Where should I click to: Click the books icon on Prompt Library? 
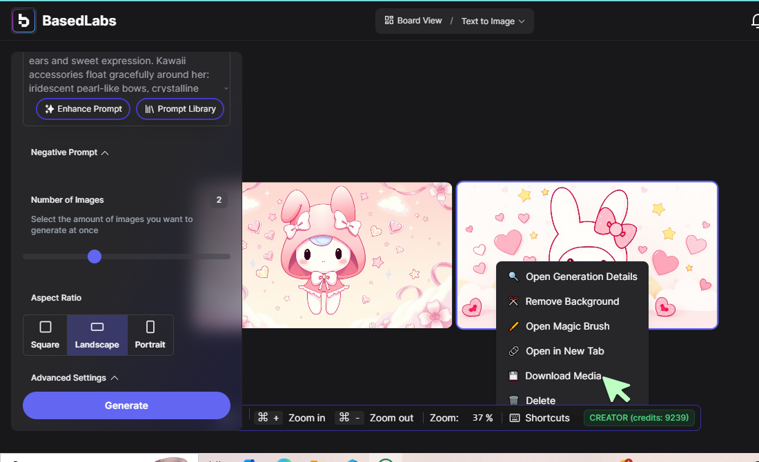(x=150, y=109)
